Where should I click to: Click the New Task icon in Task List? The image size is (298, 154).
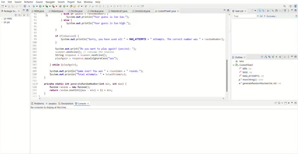click(252, 11)
